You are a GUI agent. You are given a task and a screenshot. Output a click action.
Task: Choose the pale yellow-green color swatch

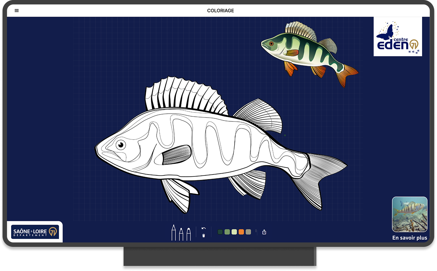click(x=234, y=232)
